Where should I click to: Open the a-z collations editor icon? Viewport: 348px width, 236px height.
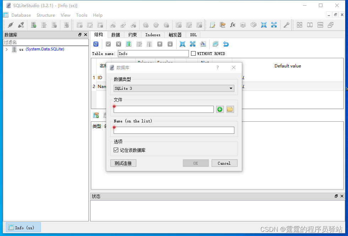[243, 25]
